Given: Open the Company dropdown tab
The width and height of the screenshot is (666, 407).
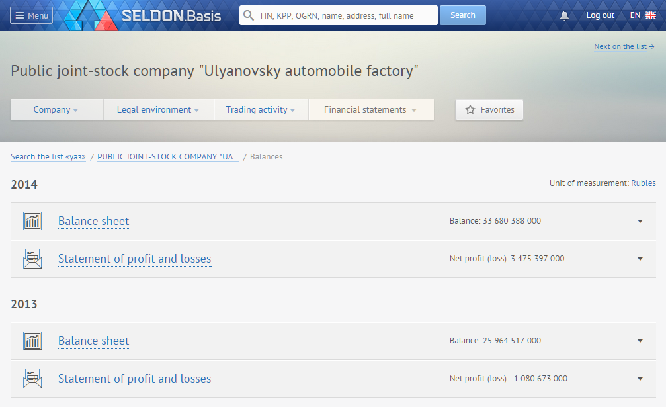Looking at the screenshot, I should [57, 110].
